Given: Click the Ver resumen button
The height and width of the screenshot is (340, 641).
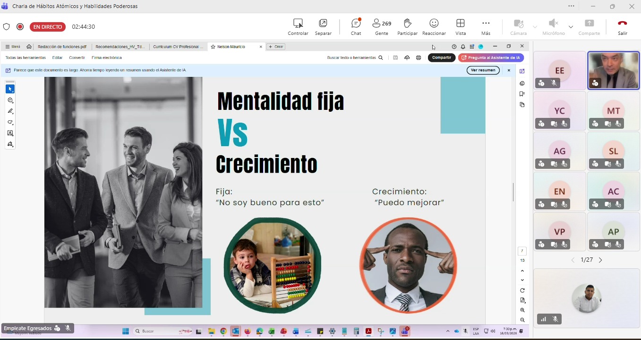Looking at the screenshot, I should [x=483, y=70].
